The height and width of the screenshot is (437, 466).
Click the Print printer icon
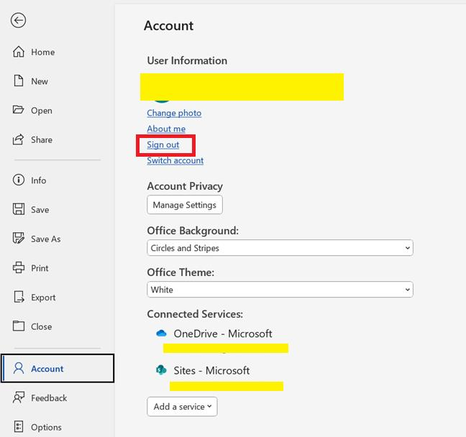point(19,267)
